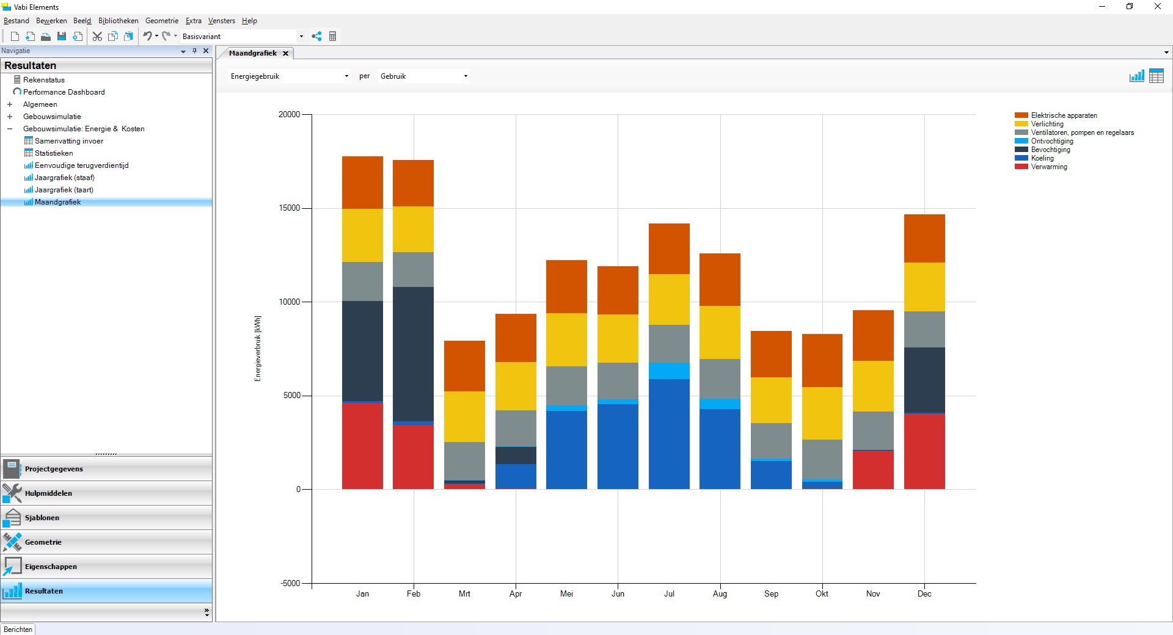Open the Energiegebruik dropdown

(346, 76)
